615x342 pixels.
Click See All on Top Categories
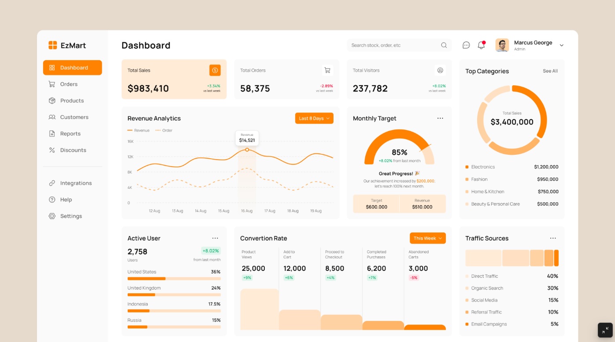pyautogui.click(x=550, y=71)
